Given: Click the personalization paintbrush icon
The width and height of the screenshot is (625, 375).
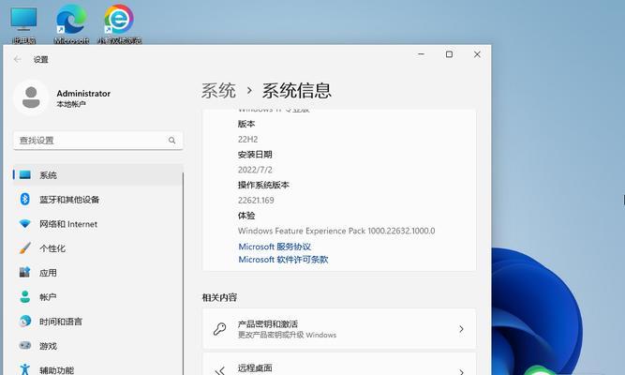Looking at the screenshot, I should (x=24, y=248).
